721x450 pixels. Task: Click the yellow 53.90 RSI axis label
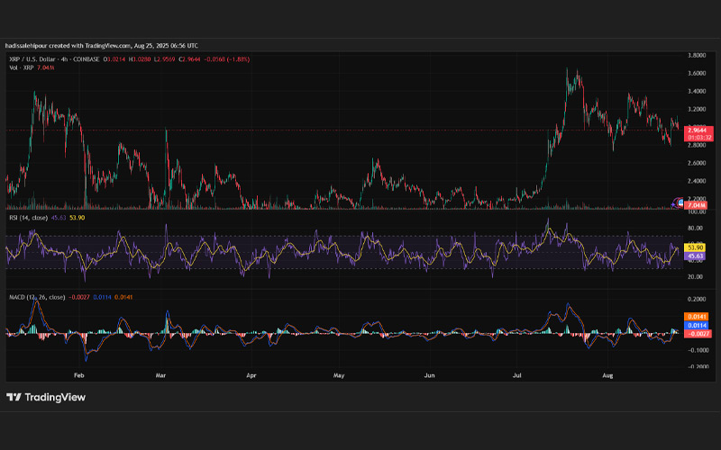[696, 248]
